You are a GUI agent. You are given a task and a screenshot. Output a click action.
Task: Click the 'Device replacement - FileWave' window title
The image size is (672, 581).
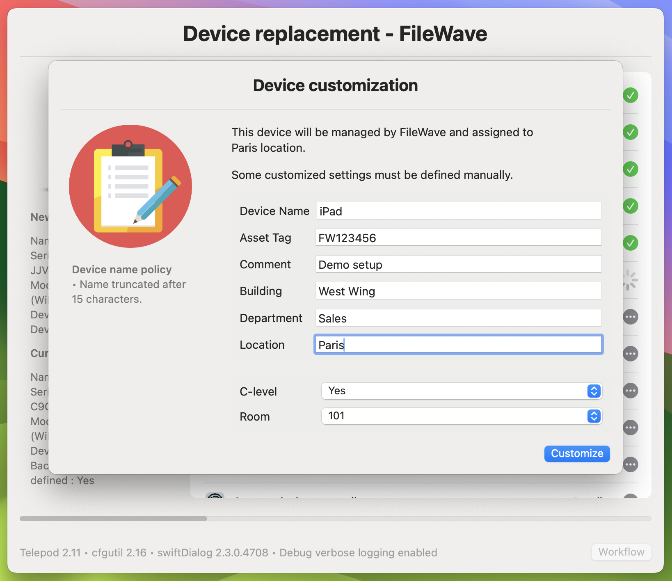(335, 34)
